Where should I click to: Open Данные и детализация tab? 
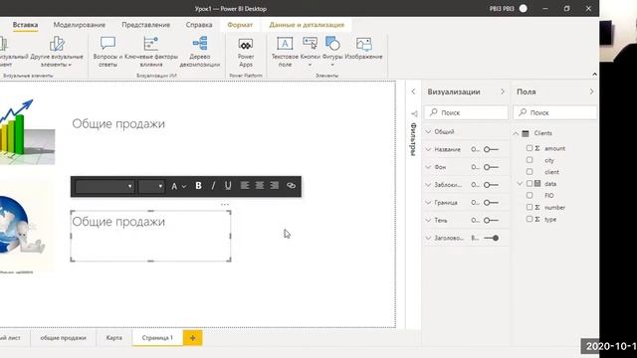pyautogui.click(x=307, y=25)
